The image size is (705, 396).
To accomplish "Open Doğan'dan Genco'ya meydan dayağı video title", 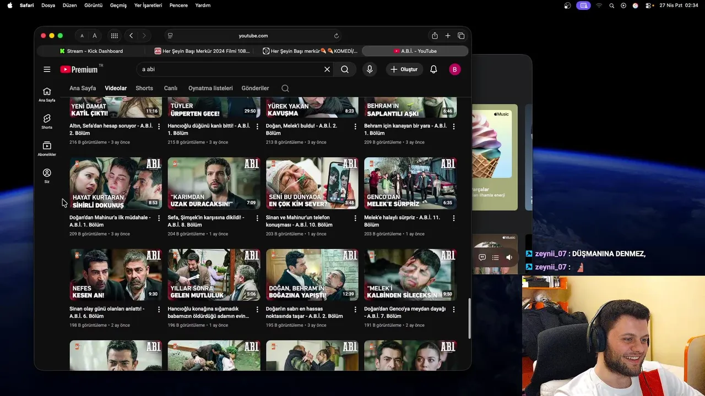I will [x=405, y=312].
